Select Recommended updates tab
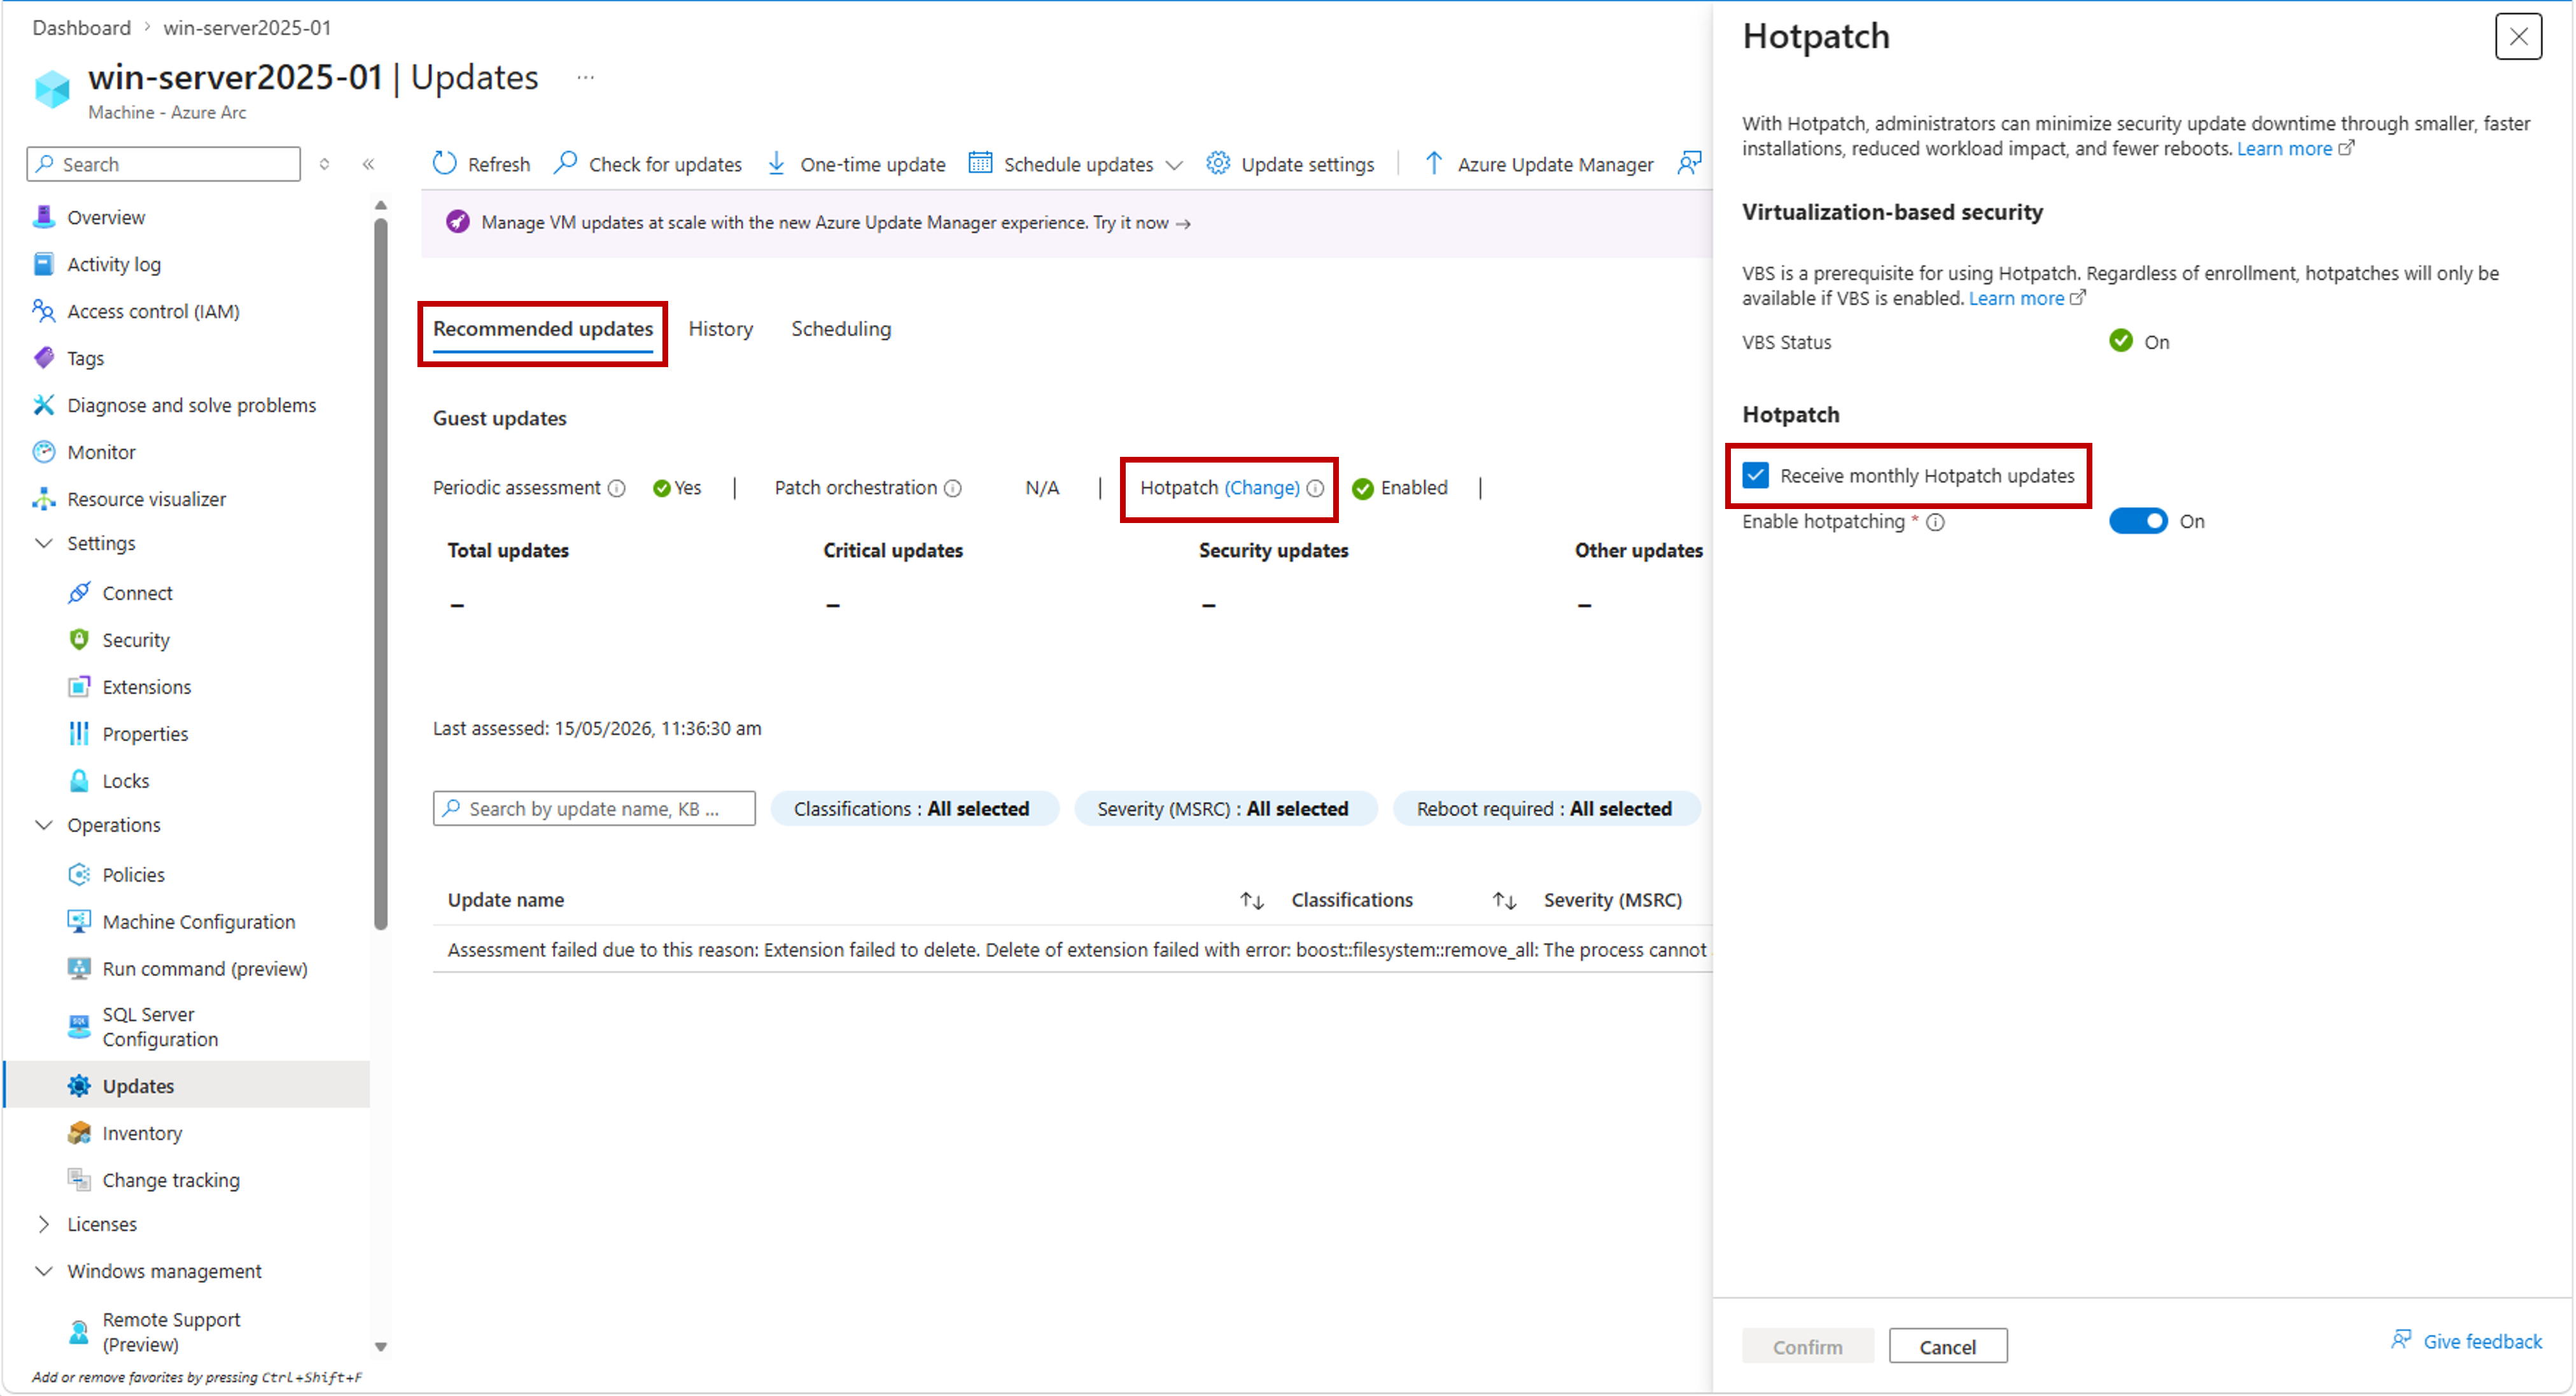This screenshot has width=2576, height=1396. tap(543, 329)
